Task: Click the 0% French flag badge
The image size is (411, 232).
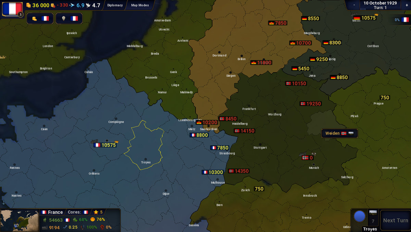Action: [401, 20]
